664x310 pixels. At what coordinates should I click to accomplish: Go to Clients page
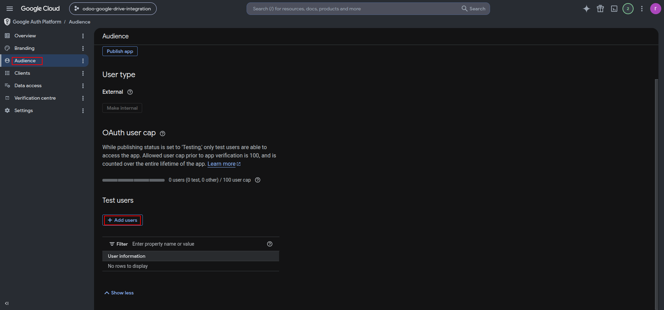point(22,73)
